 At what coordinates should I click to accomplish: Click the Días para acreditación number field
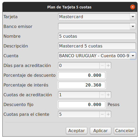(x=79, y=66)
